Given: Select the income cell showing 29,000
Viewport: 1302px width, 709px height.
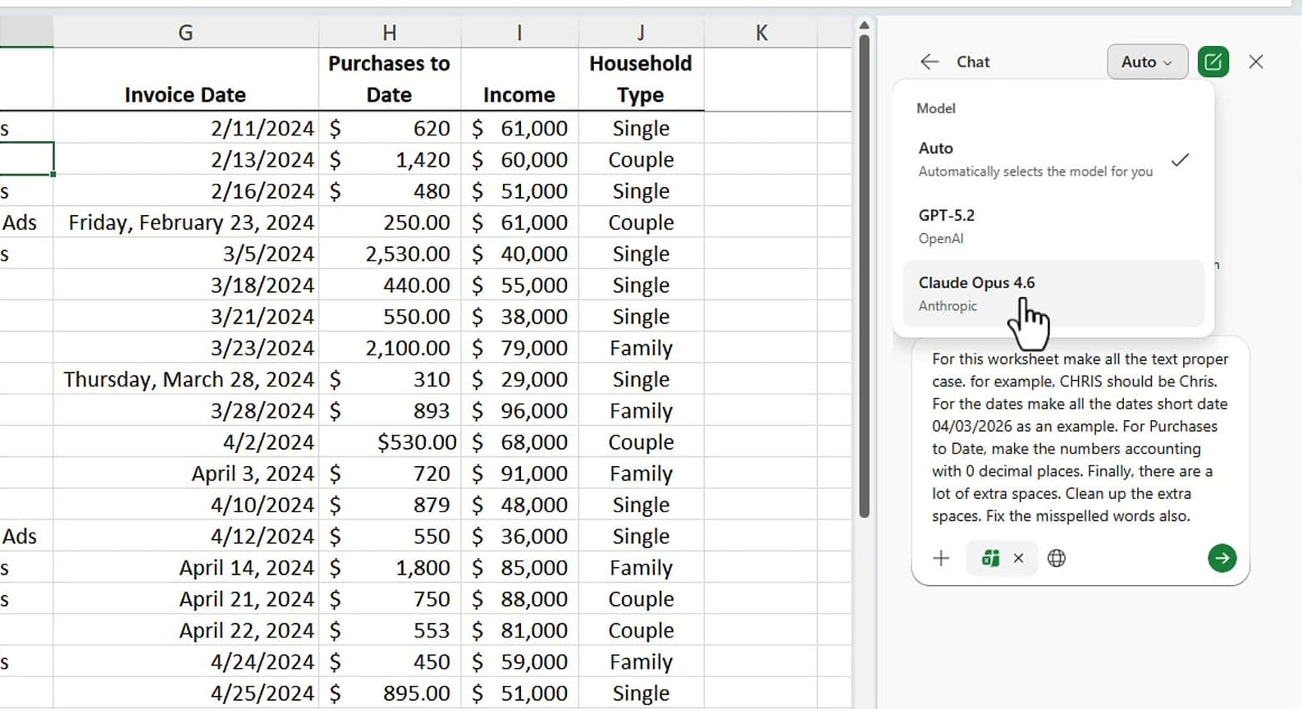Looking at the screenshot, I should pyautogui.click(x=519, y=379).
